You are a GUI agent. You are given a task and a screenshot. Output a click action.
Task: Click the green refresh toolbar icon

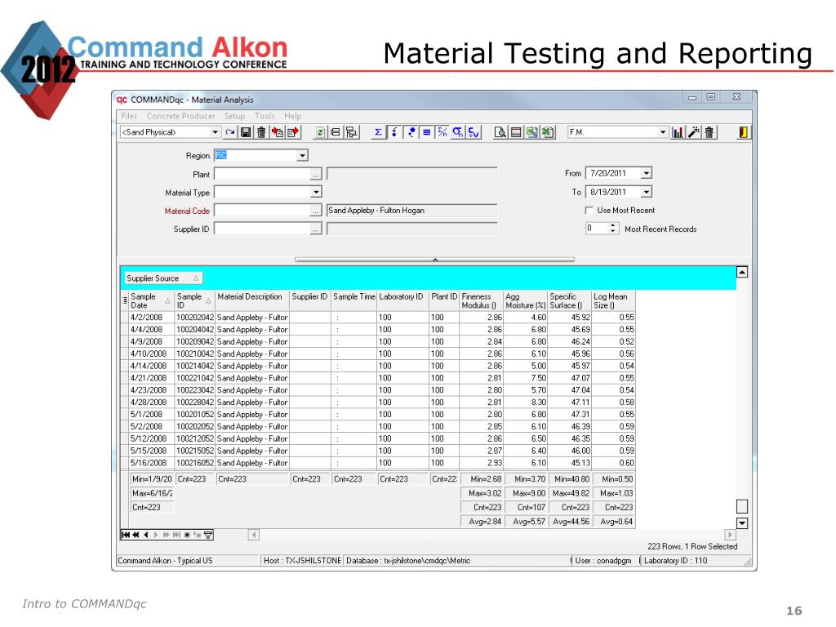pos(320,132)
